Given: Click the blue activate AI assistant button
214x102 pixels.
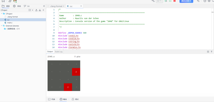Looking at the screenshot, I should tap(186, 1).
